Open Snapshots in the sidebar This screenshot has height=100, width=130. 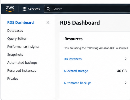pyautogui.click(x=15, y=55)
